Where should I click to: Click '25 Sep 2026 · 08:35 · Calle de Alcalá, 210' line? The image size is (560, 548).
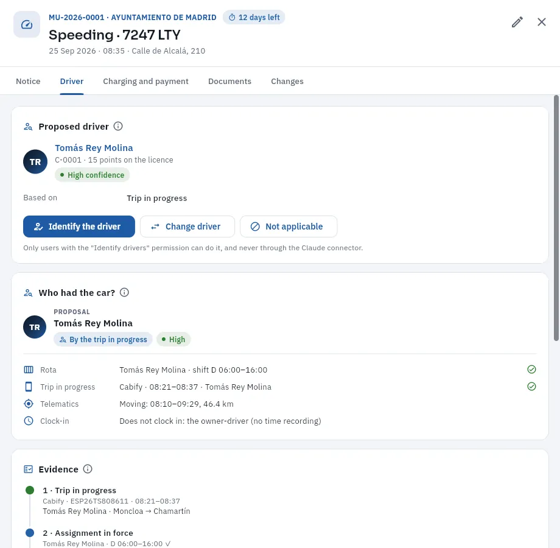[127, 51]
